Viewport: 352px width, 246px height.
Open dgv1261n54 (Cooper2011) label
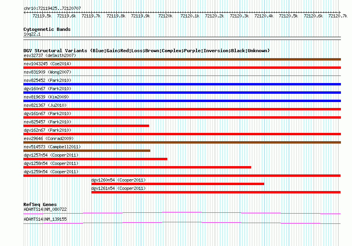(118, 188)
